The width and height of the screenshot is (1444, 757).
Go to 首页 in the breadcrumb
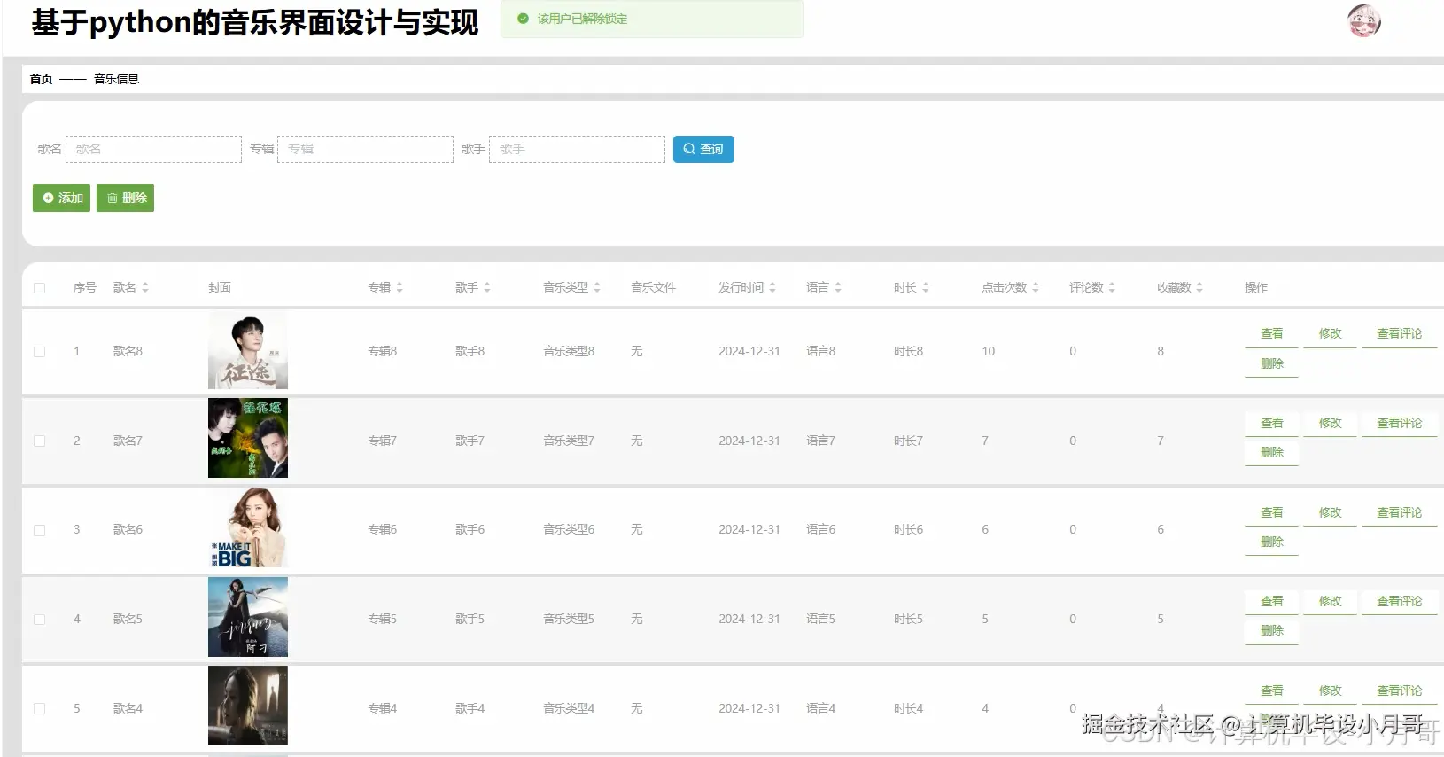click(x=41, y=79)
